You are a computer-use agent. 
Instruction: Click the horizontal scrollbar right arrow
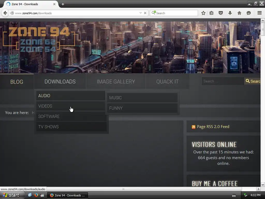(258, 189)
